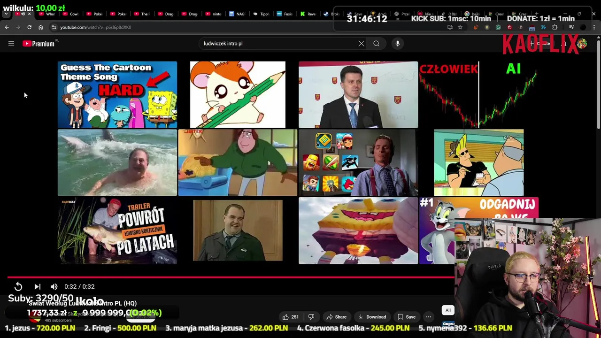Open 'Powrót po latach' fishing trailer thumbnail
This screenshot has width=601, height=338.
117,230
